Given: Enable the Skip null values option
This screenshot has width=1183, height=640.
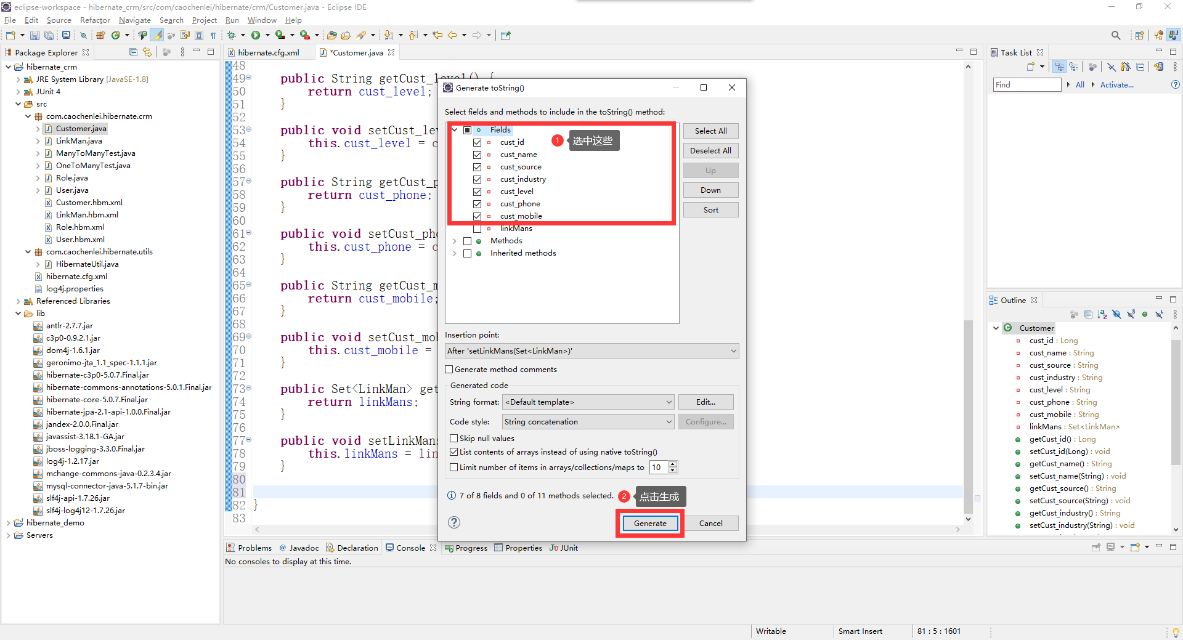Looking at the screenshot, I should (x=454, y=438).
